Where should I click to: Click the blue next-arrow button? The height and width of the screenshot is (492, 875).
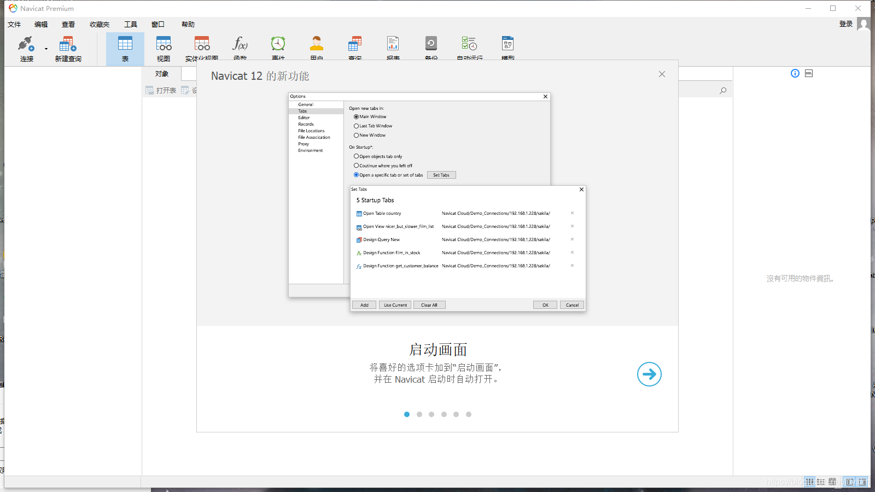tap(649, 374)
